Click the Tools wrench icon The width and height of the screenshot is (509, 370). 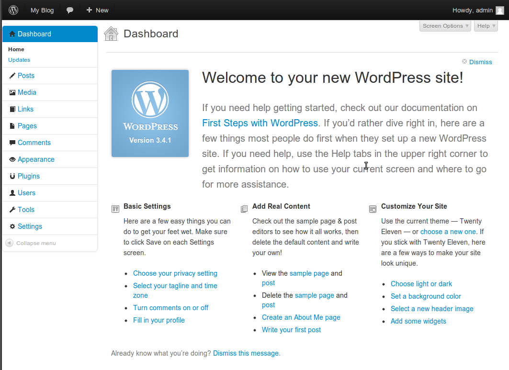click(12, 210)
